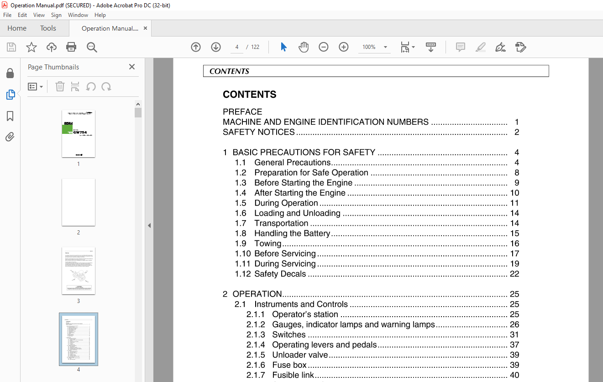
Task: Rotate page clockwise
Action: click(106, 86)
